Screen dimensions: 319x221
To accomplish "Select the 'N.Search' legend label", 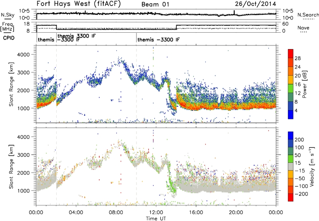I will coord(308,15).
